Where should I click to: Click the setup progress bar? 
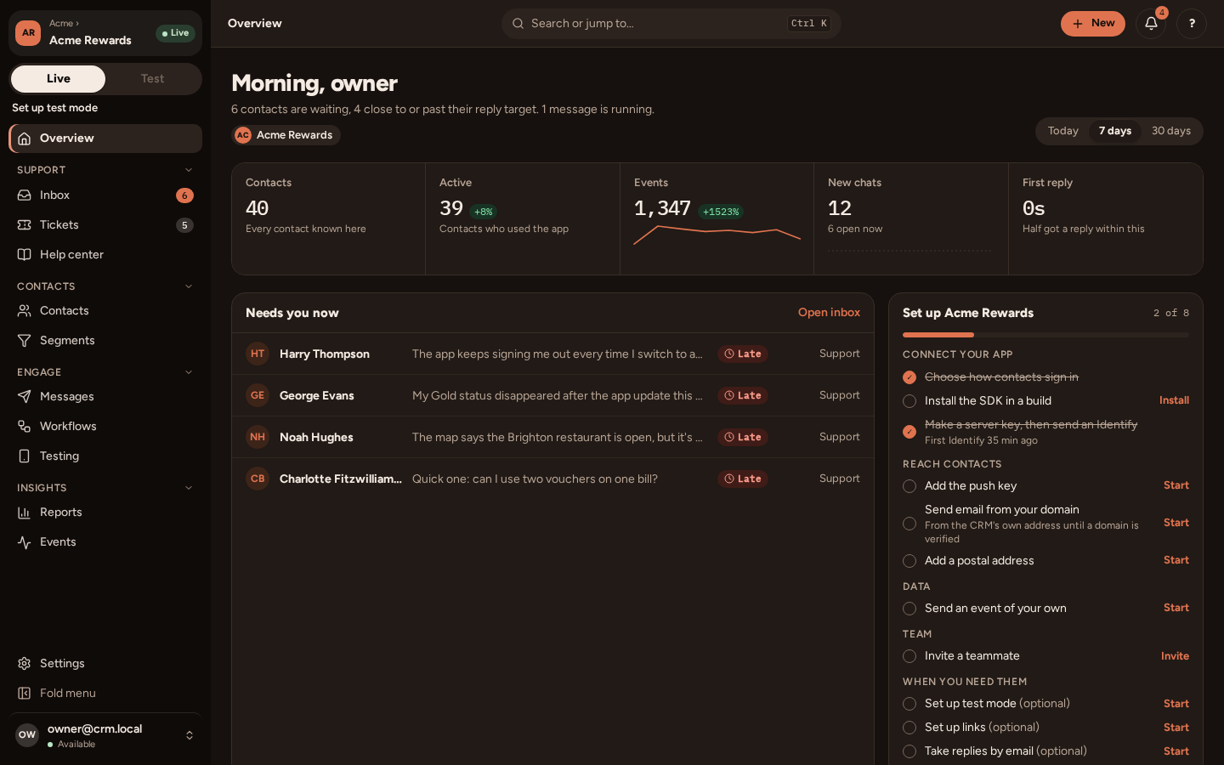pyautogui.click(x=1045, y=335)
